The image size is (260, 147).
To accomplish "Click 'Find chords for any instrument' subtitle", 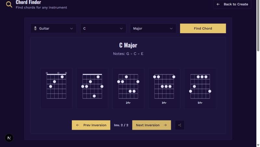I will (x=42, y=7).
